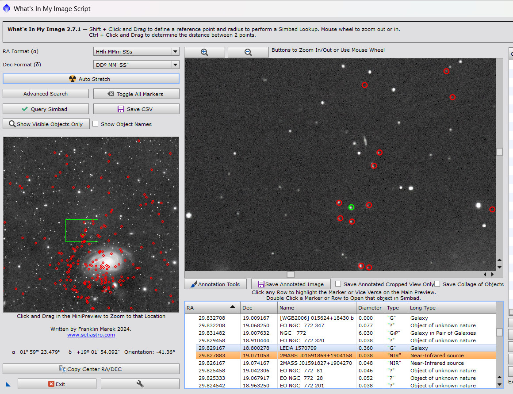The height and width of the screenshot is (394, 513).
Task: Select row 2MASS J01591827+1904270
Action: tap(346, 363)
